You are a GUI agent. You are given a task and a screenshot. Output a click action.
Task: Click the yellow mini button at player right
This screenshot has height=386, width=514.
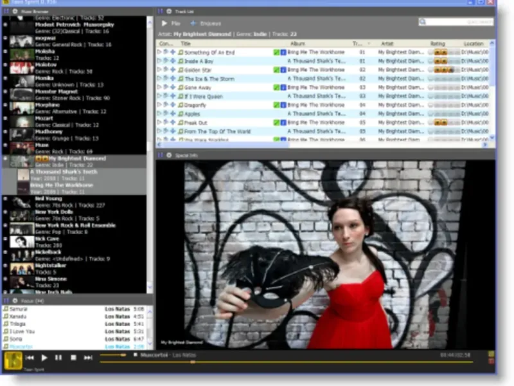491,354
